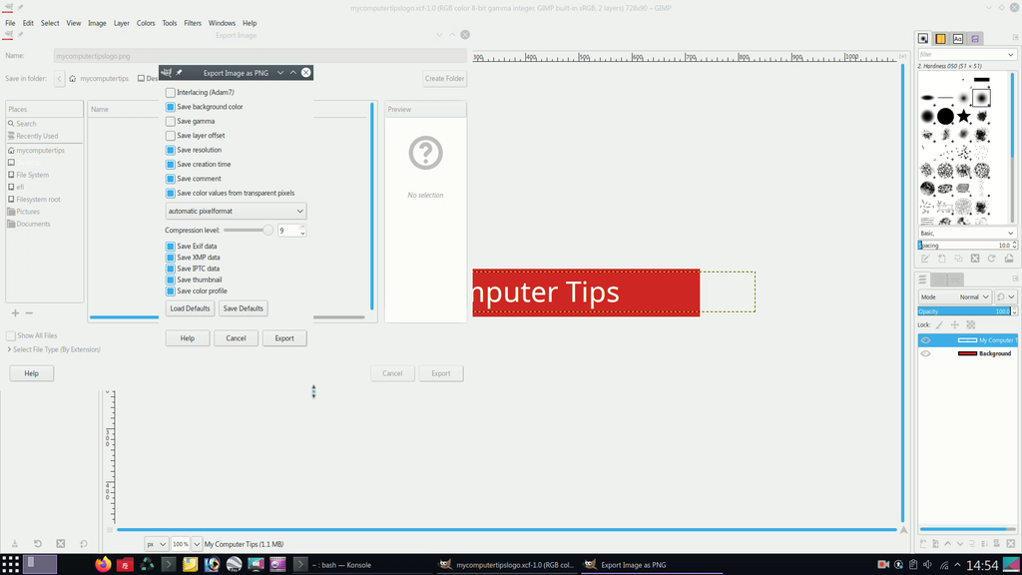Open the application launcher grid
This screenshot has height=575, width=1022.
[x=10, y=565]
